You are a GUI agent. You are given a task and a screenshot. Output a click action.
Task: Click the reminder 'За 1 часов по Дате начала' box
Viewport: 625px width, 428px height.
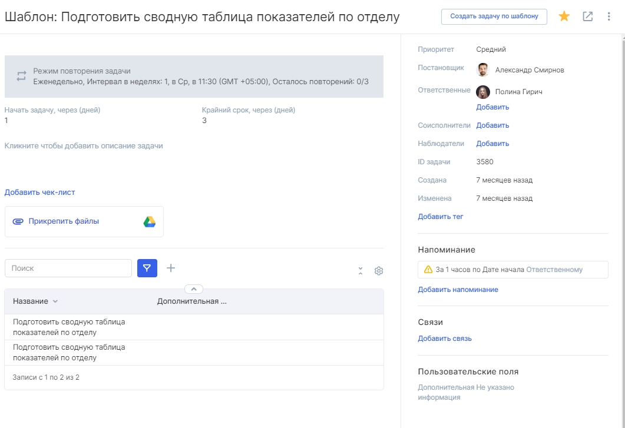513,270
